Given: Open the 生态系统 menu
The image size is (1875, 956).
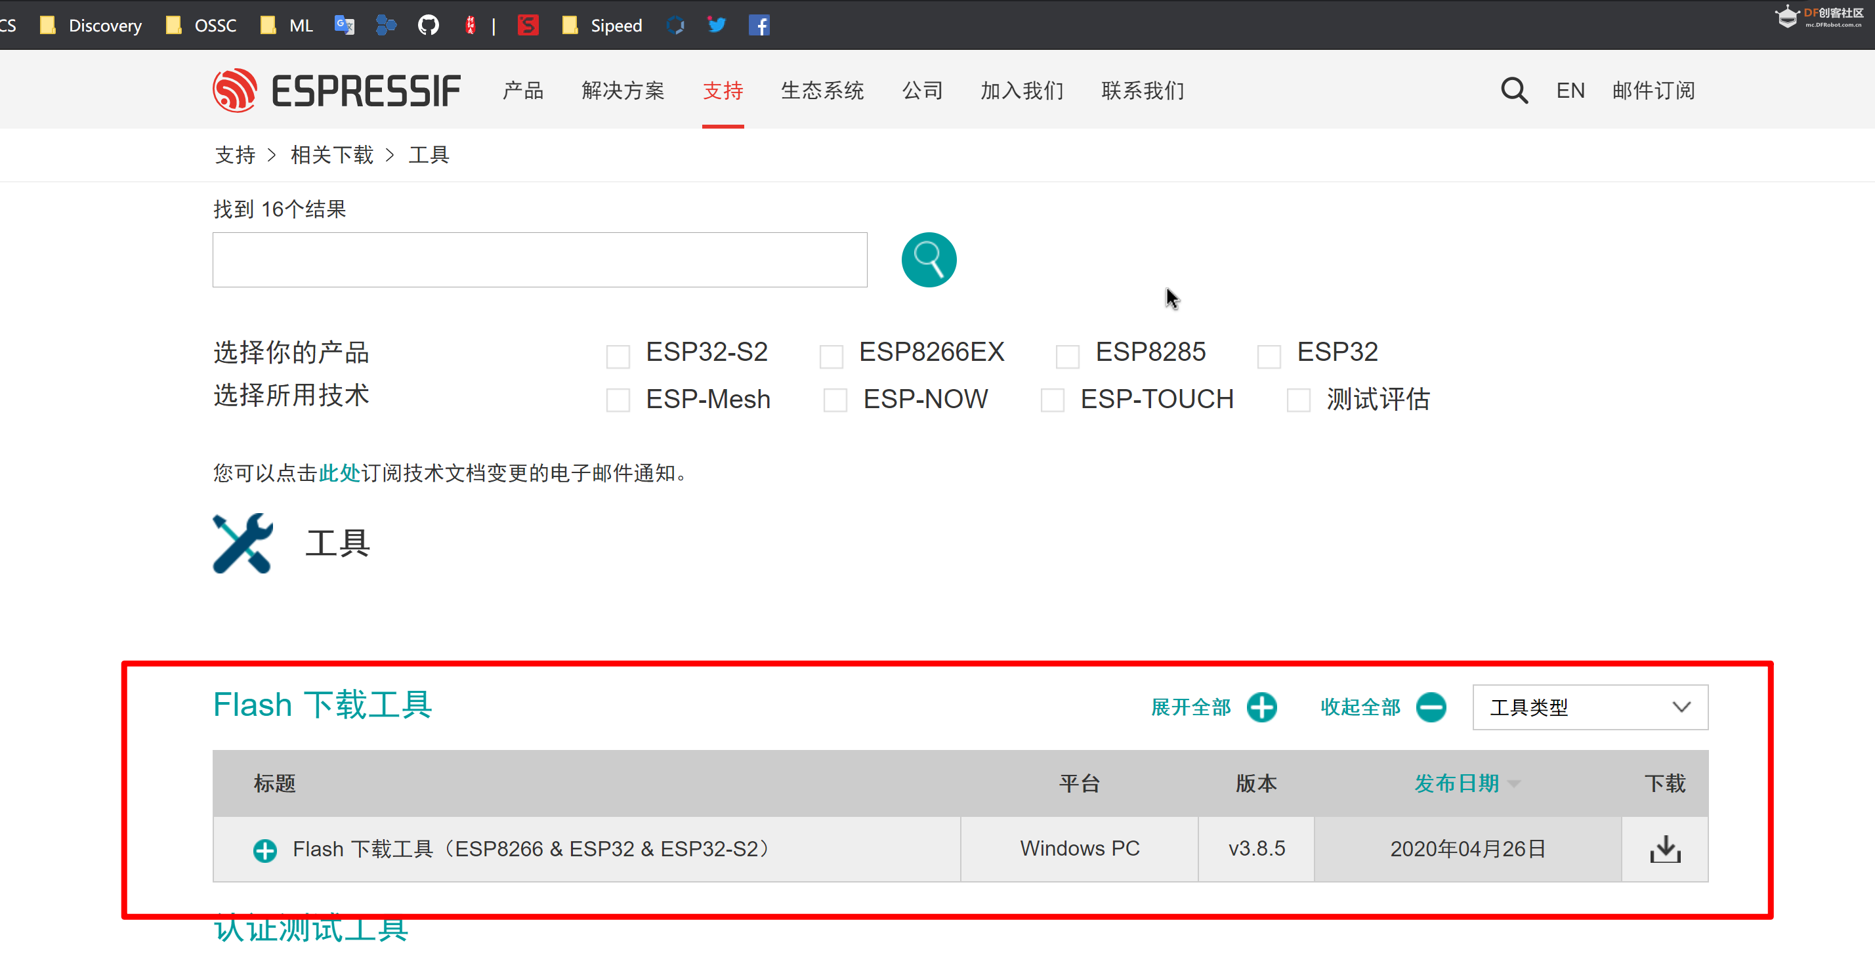Looking at the screenshot, I should [822, 90].
